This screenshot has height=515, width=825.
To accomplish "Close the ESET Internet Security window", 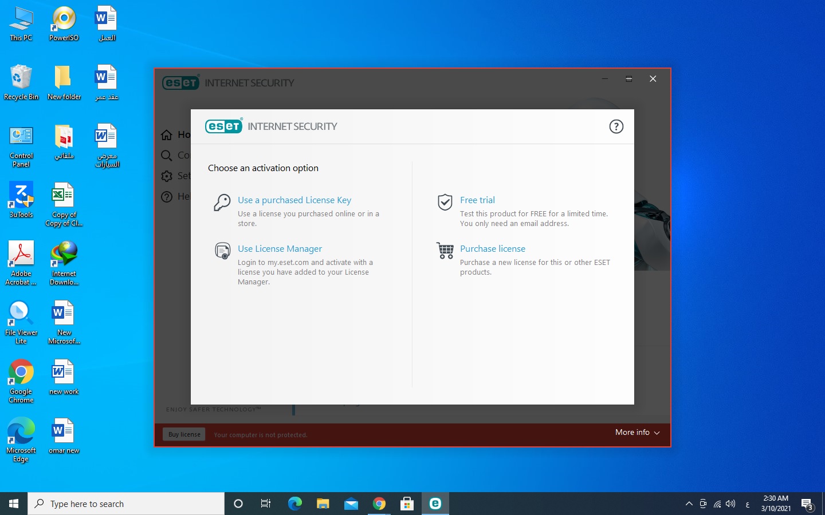I will click(653, 79).
